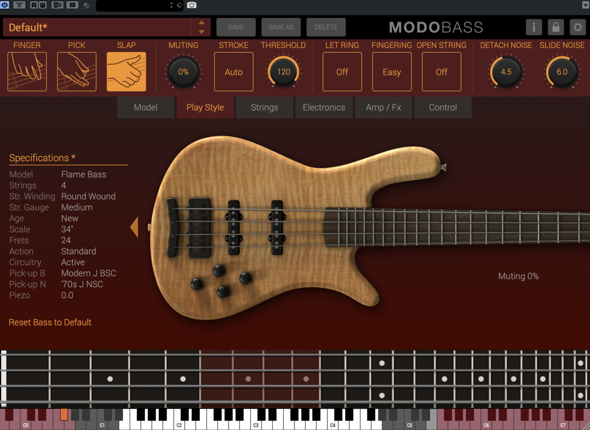The image size is (590, 430).
Task: Click the Threshold 120 knob
Action: 283,72
